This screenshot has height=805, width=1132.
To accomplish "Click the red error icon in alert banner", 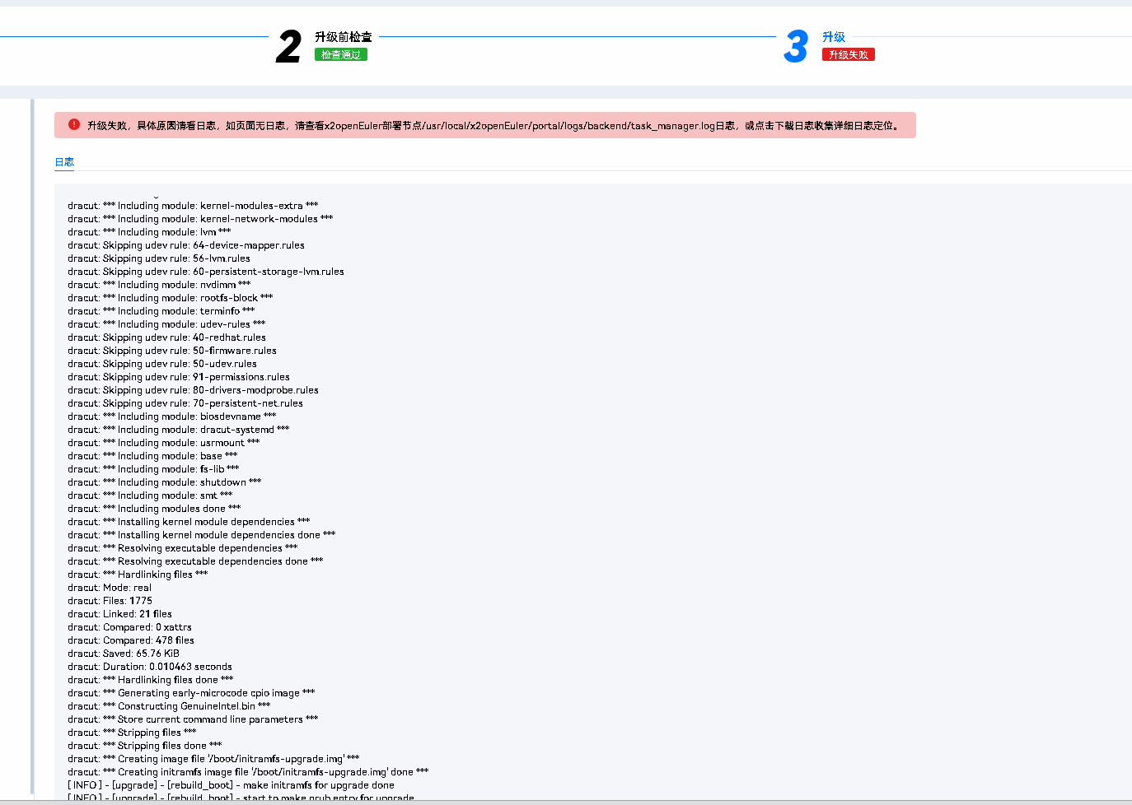I will [x=74, y=125].
